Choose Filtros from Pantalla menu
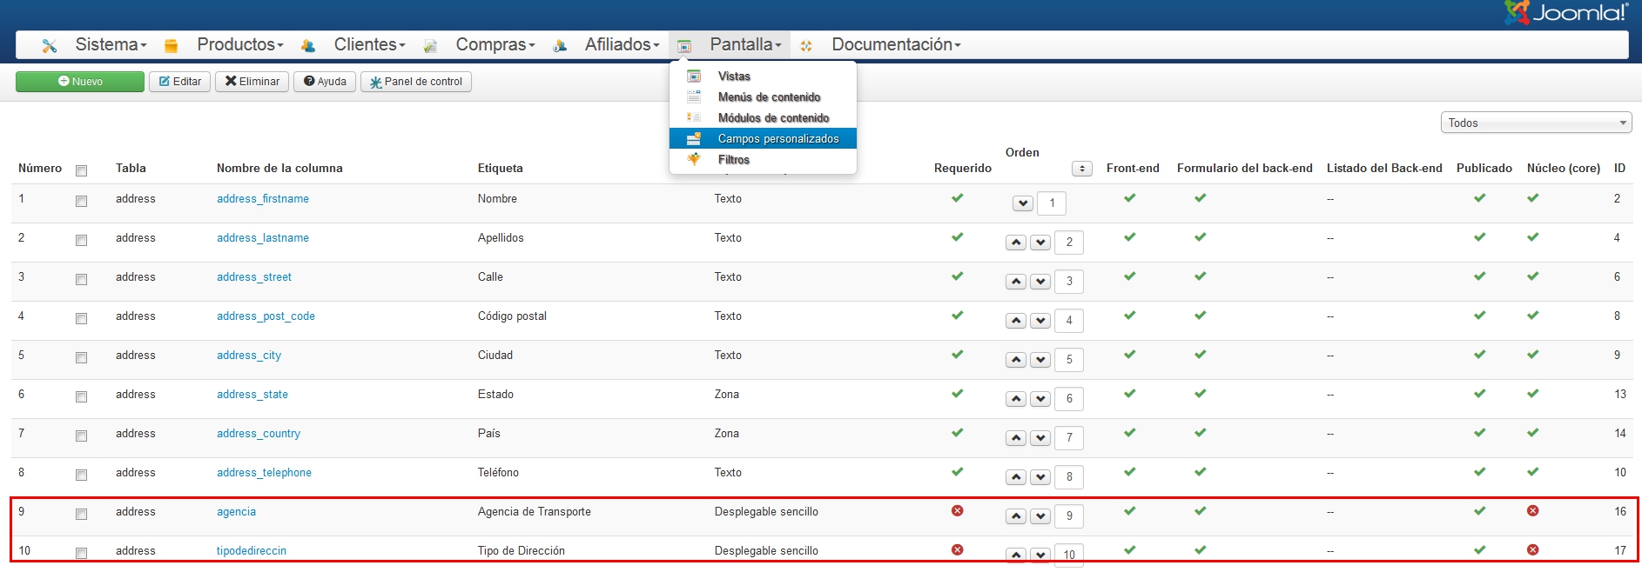1642x572 pixels. click(x=733, y=160)
